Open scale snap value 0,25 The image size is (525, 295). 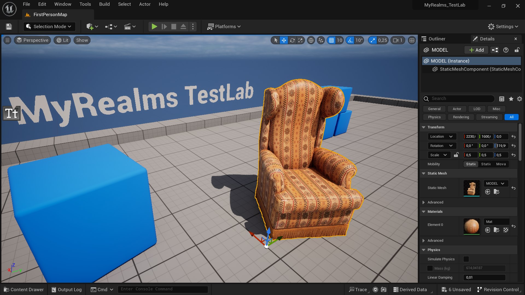[383, 40]
